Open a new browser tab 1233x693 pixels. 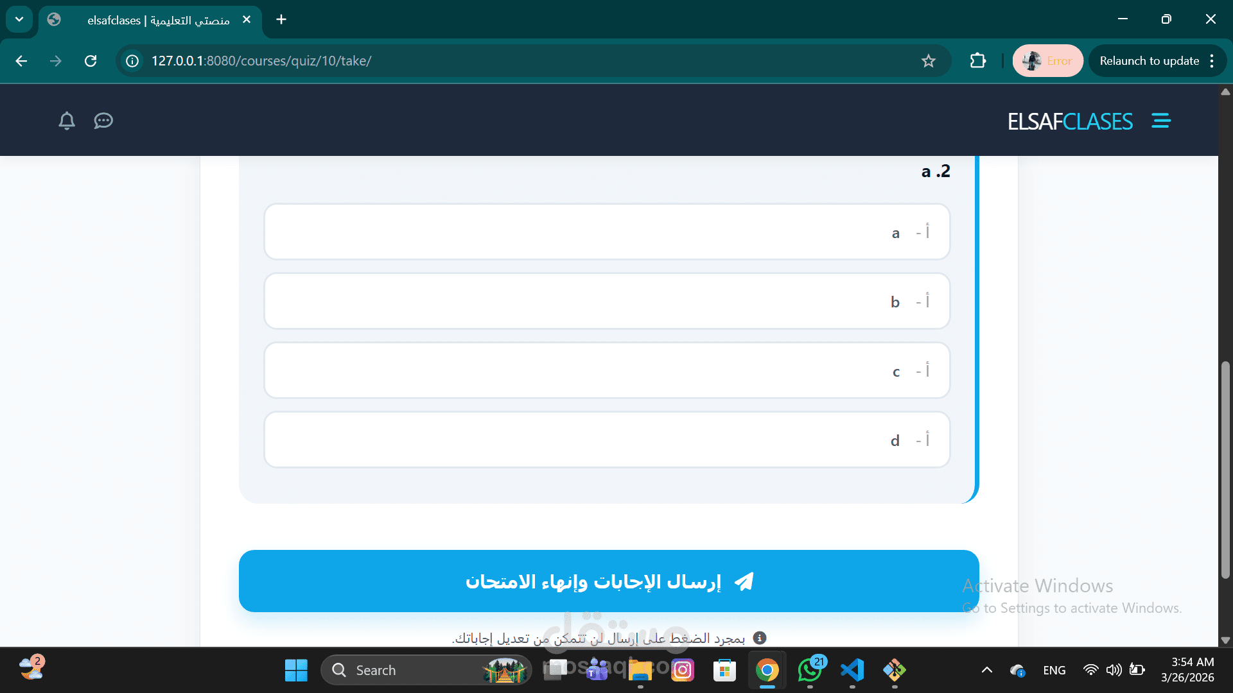281,19
